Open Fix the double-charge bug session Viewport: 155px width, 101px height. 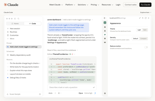pos(24,63)
